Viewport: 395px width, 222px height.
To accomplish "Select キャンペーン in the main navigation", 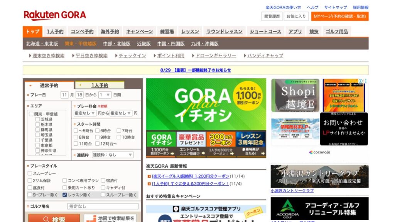I will (x=139, y=32).
